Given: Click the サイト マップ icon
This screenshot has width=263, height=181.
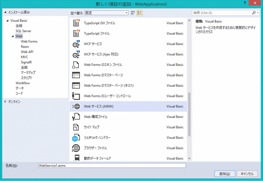Looking at the screenshot, I should click(76, 127).
